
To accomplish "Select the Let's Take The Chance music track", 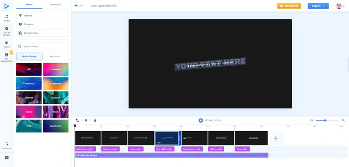I will click(x=172, y=155).
